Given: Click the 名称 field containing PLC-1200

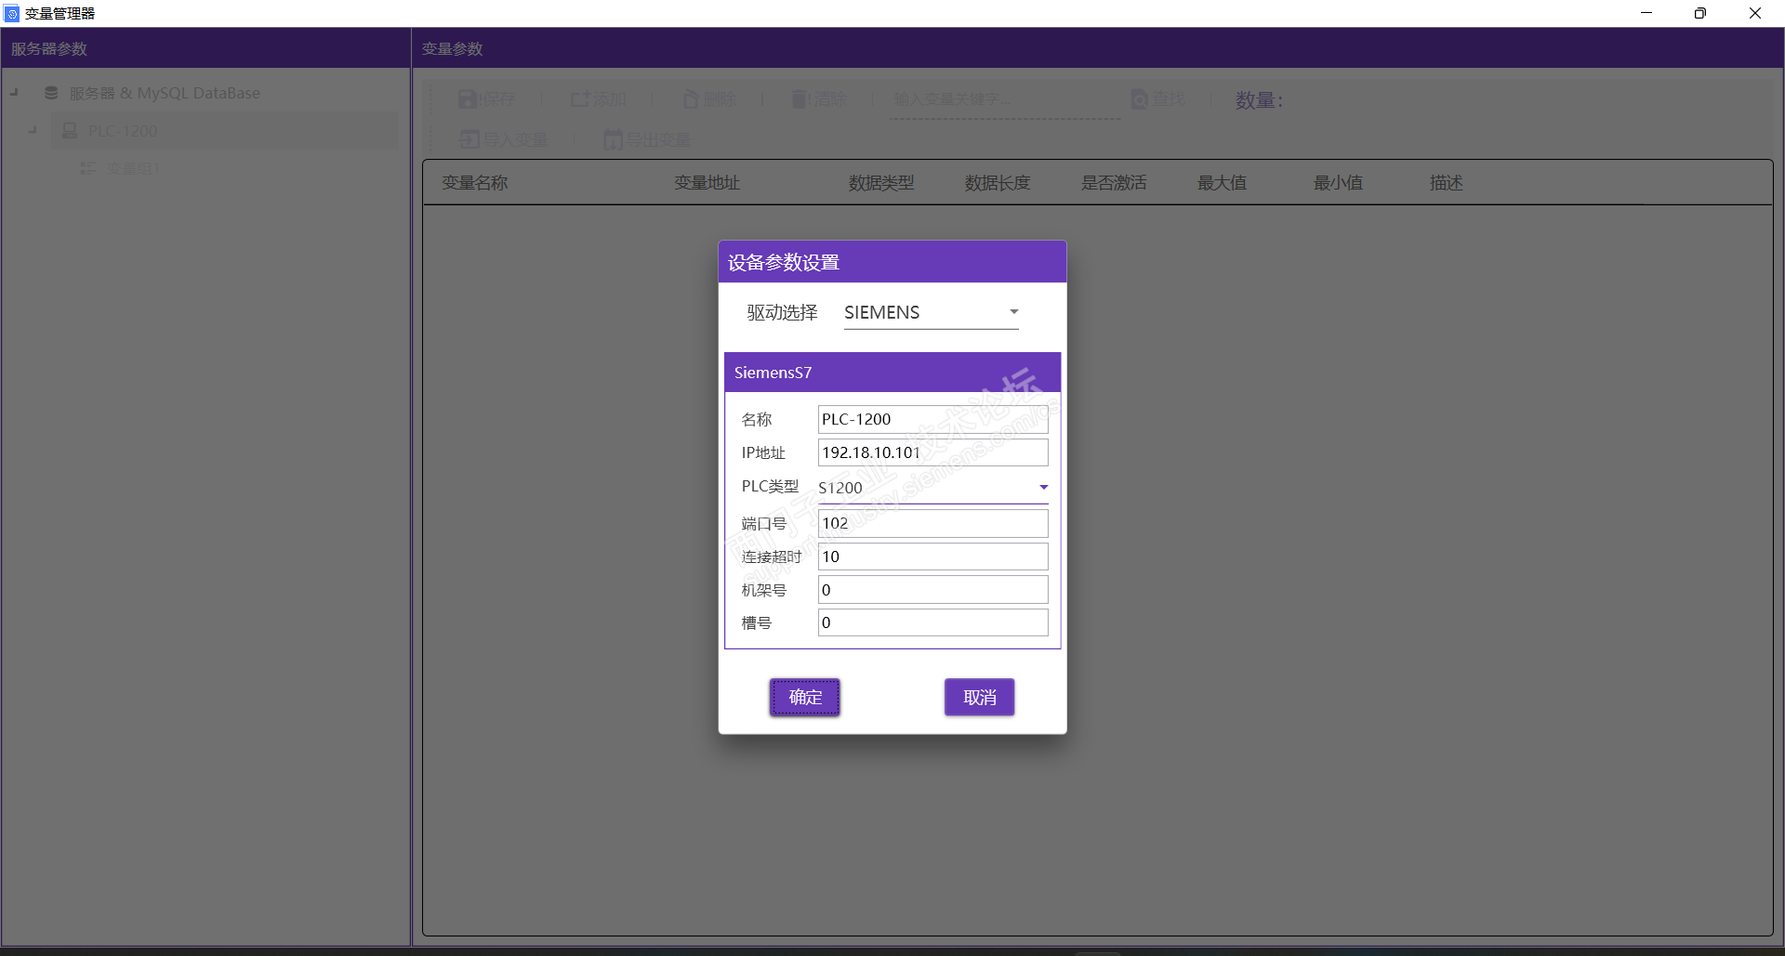Looking at the screenshot, I should (932, 419).
